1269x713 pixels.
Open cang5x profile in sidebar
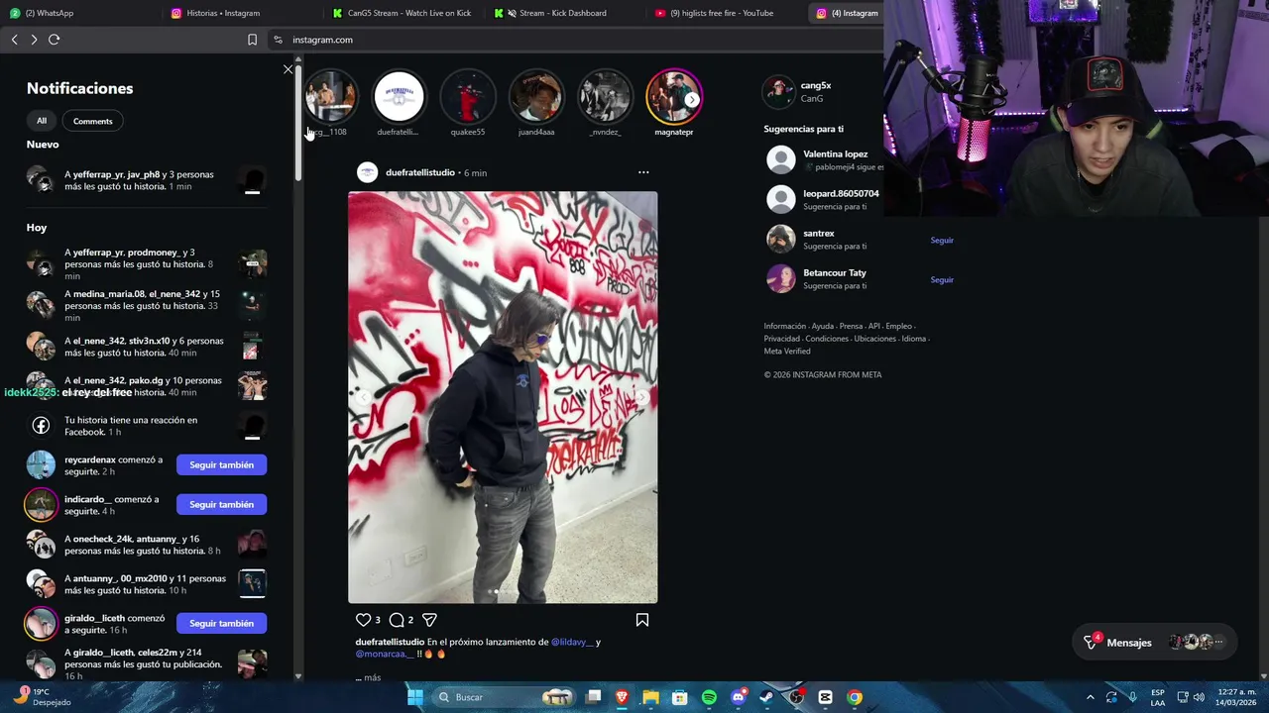point(816,85)
